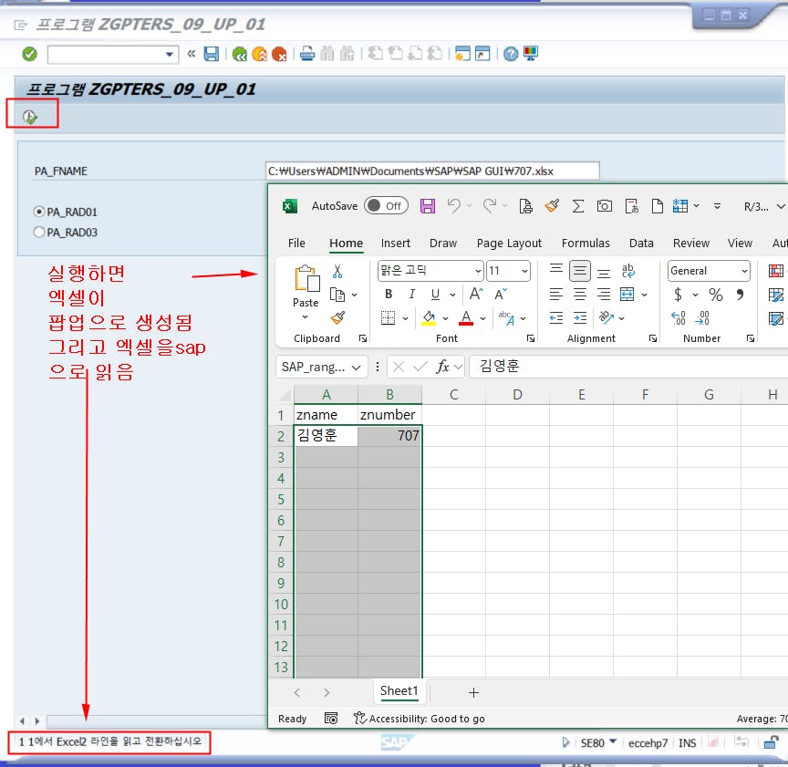This screenshot has height=767, width=788.
Task: Click the Percent Style icon
Action: [x=716, y=295]
